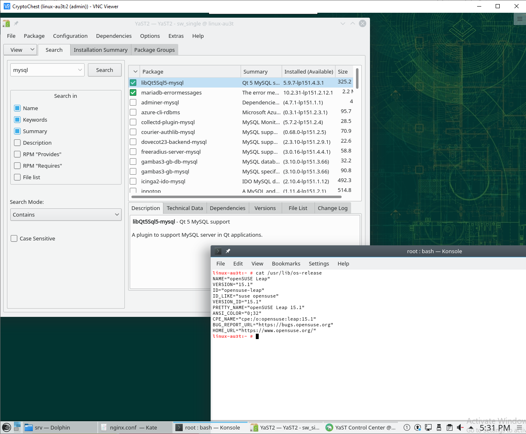The image size is (526, 434).
Task: Open the Edit menu in Konsole
Action: (x=238, y=263)
